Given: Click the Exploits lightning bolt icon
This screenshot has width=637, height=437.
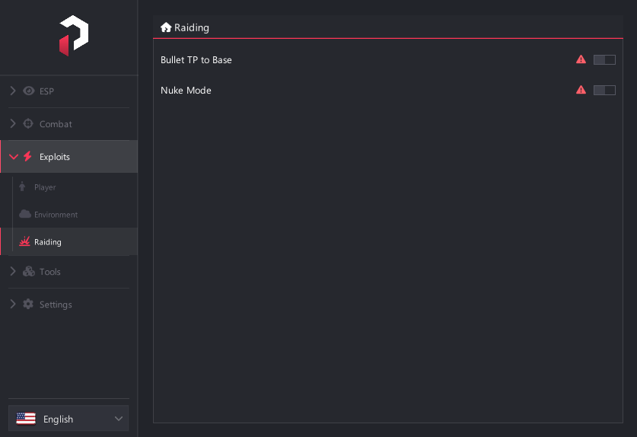Looking at the screenshot, I should [x=27, y=156].
